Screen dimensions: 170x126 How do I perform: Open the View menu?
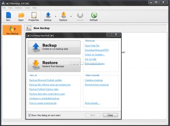pos(10,8)
